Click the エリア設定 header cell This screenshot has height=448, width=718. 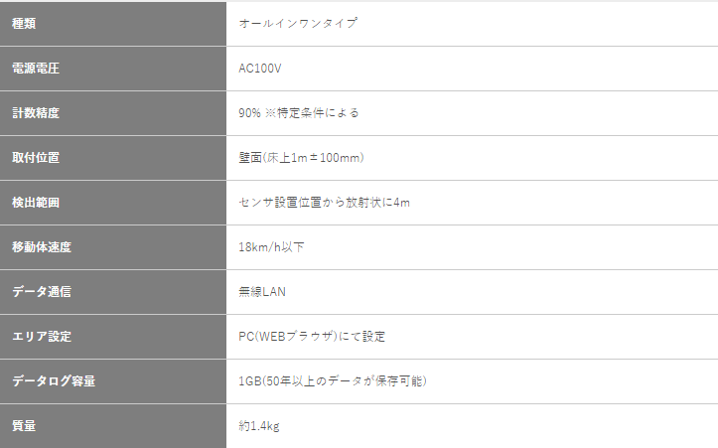point(113,337)
